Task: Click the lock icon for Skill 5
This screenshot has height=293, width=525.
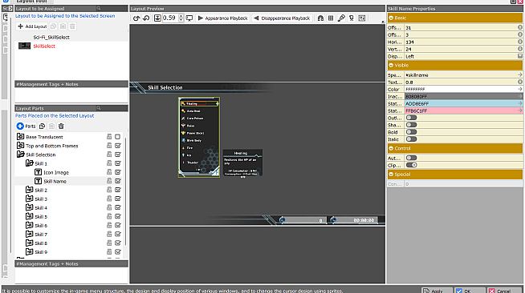Action: coord(109,216)
